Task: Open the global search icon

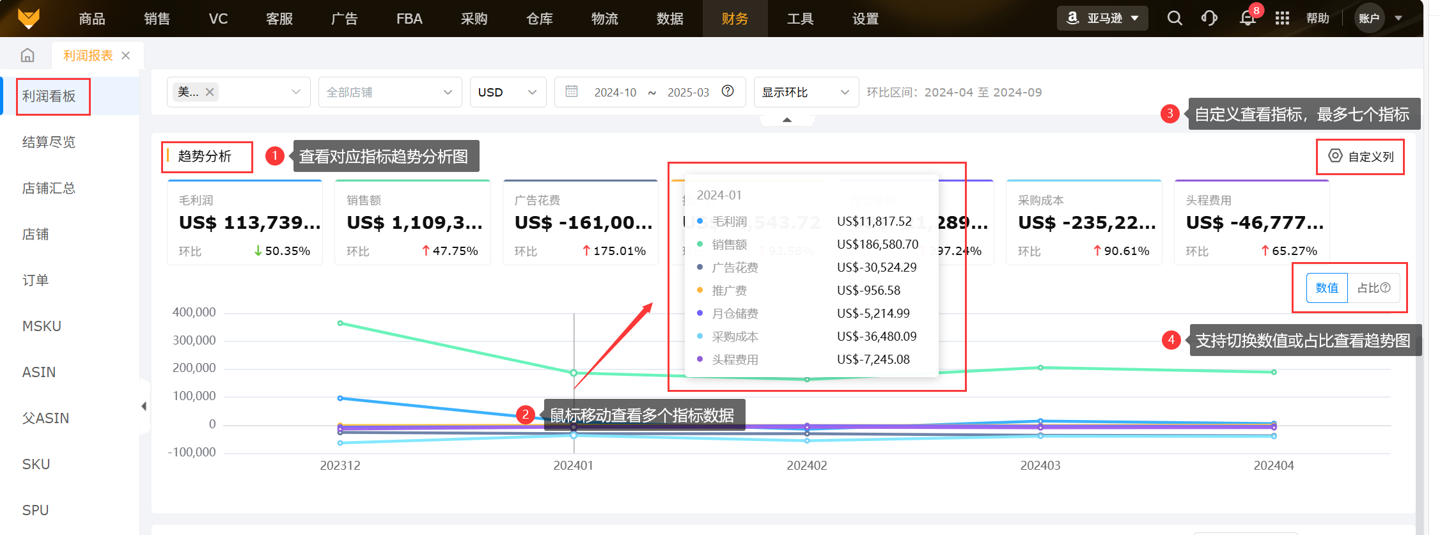Action: 1175,18
